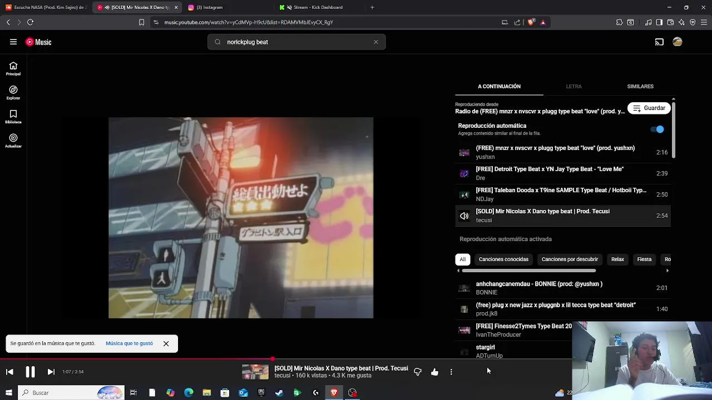Click the search field with norickplug beat
This screenshot has width=712, height=400.
(x=296, y=42)
